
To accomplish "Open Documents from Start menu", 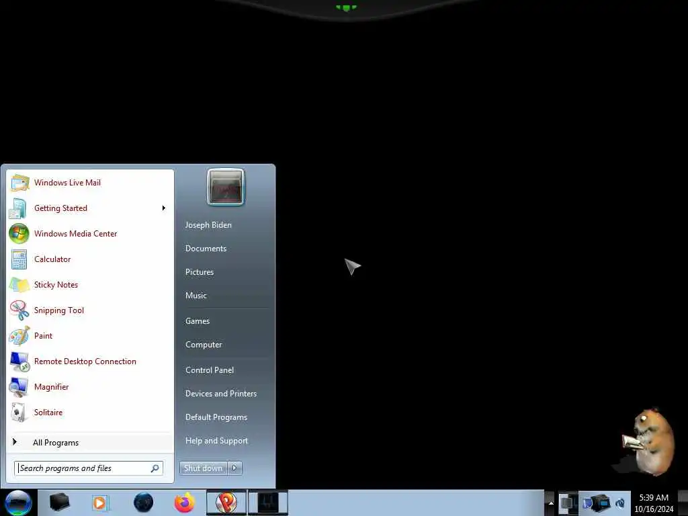I will 206,249.
